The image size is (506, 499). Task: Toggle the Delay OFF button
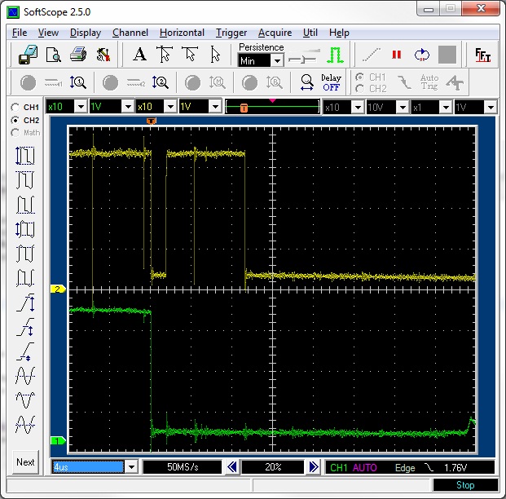331,82
